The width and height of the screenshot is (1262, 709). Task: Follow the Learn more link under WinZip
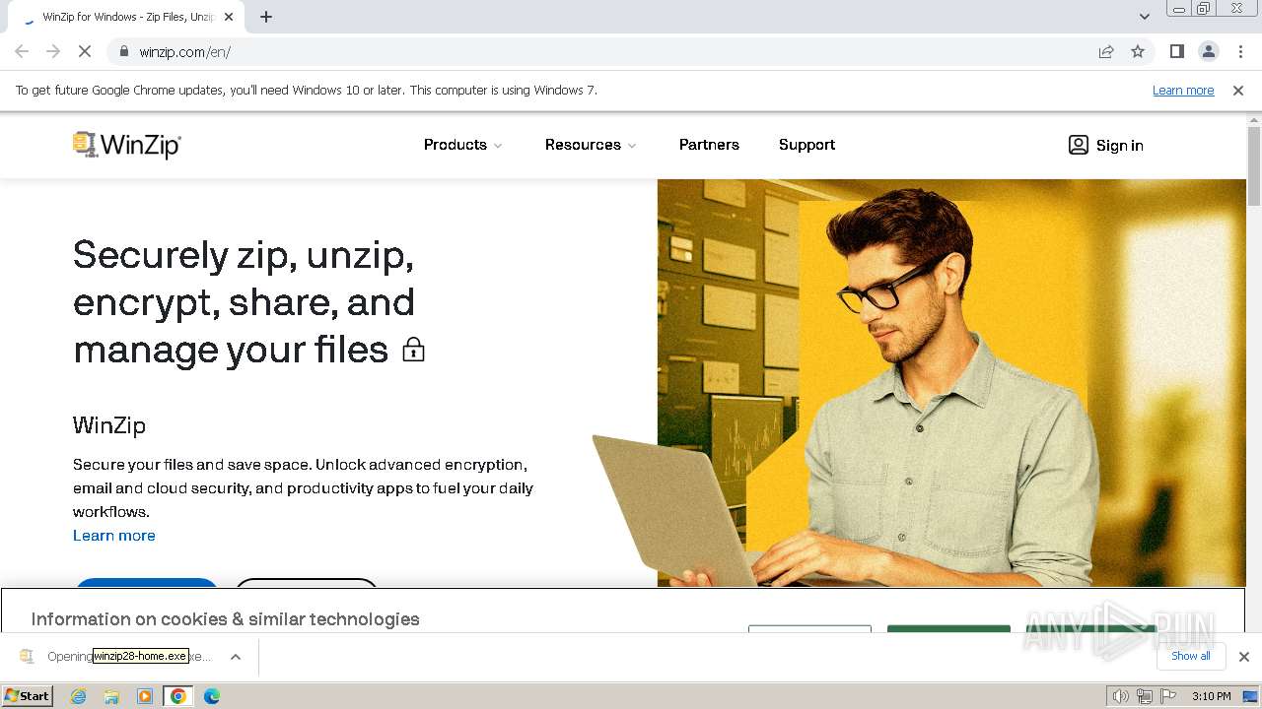[x=114, y=536]
